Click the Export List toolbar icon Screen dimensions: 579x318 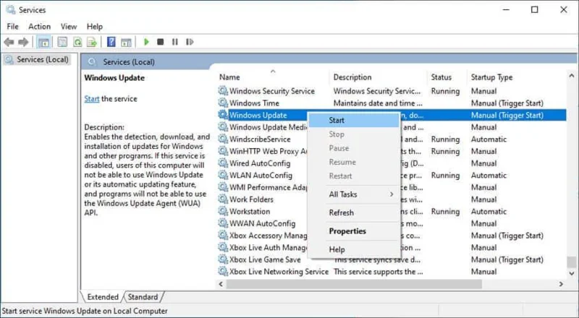click(x=92, y=42)
